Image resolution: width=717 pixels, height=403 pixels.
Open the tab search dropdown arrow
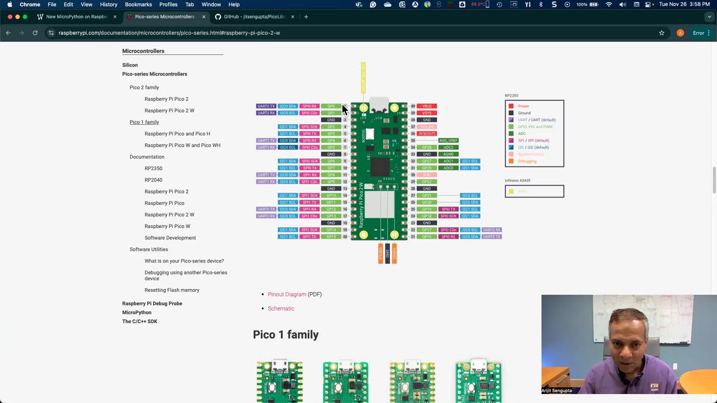tap(709, 17)
